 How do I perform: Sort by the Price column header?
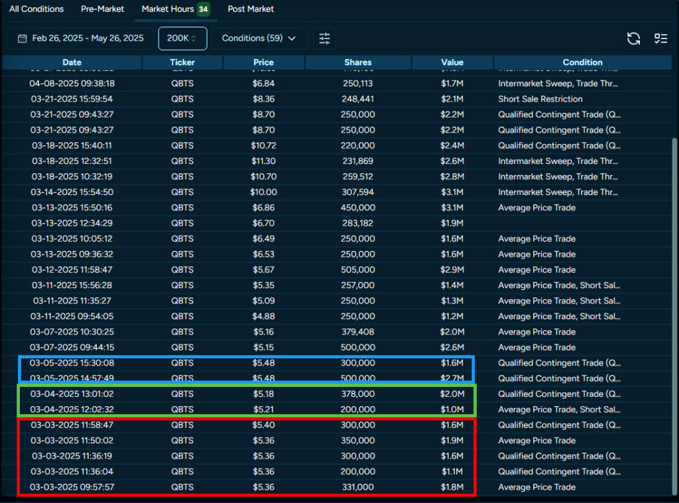coord(263,62)
